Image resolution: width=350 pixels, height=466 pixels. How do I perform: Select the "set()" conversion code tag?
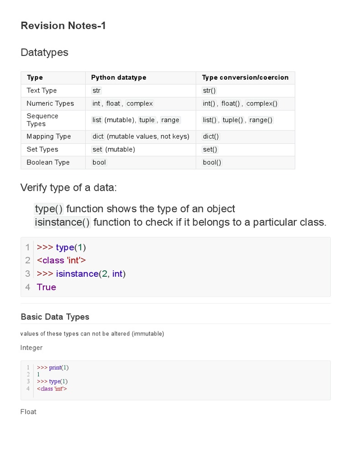(210, 149)
